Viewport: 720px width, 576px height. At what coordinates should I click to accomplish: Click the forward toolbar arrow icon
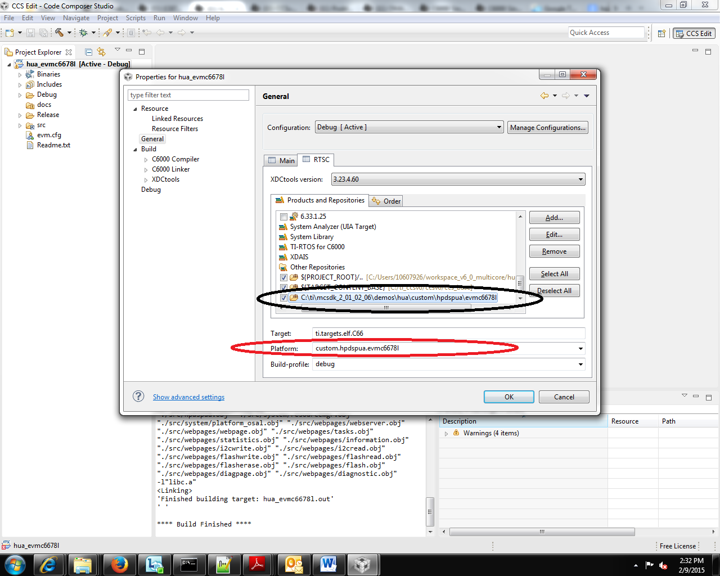182,33
